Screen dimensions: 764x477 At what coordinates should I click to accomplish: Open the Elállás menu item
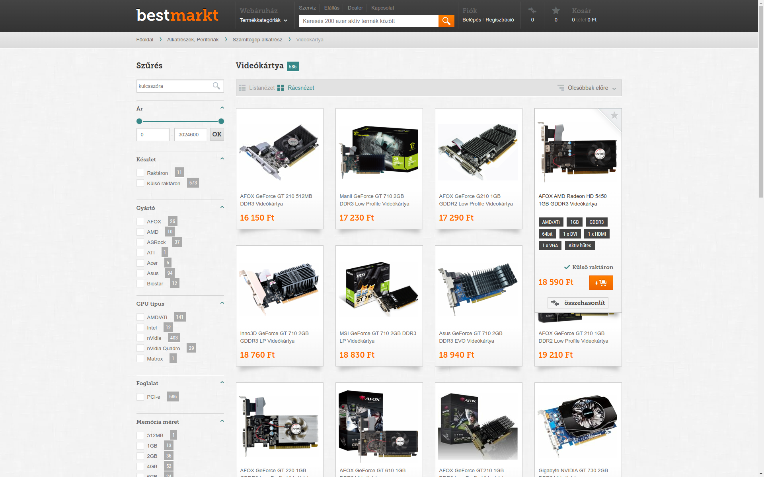331,8
